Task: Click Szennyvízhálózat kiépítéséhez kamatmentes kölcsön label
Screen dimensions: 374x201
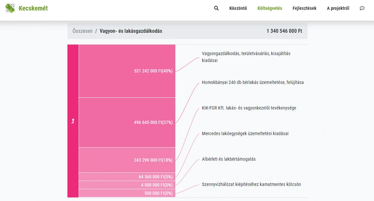Action: (251, 184)
